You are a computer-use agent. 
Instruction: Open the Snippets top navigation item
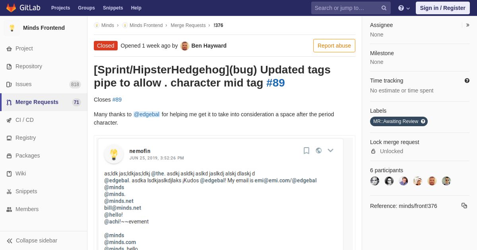tap(113, 8)
